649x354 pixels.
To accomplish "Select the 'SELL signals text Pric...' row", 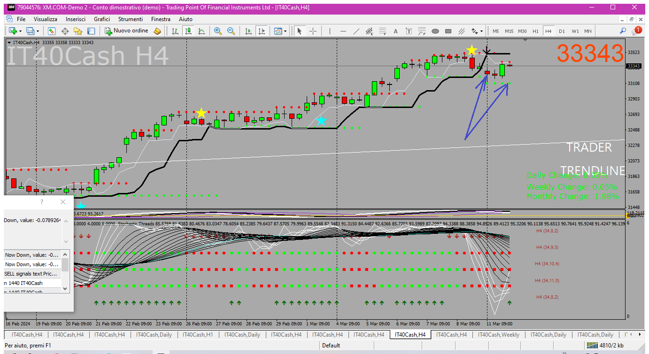I will click(32, 274).
